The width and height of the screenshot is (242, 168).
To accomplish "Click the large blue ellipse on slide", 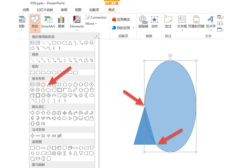I will pos(170,106).
